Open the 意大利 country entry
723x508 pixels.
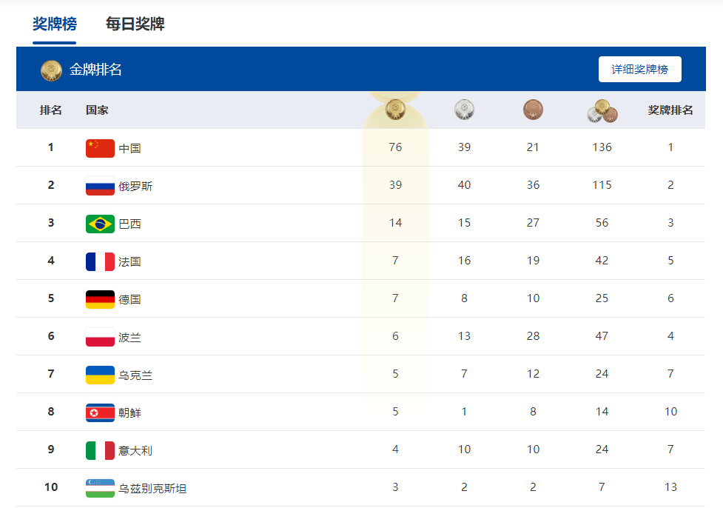(135, 450)
